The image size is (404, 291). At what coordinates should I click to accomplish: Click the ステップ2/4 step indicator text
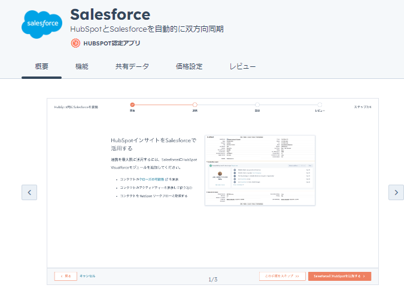coord(363,107)
